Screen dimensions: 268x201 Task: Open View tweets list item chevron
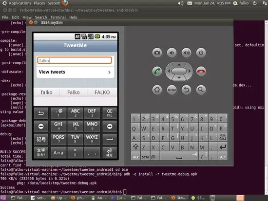coord(109,73)
